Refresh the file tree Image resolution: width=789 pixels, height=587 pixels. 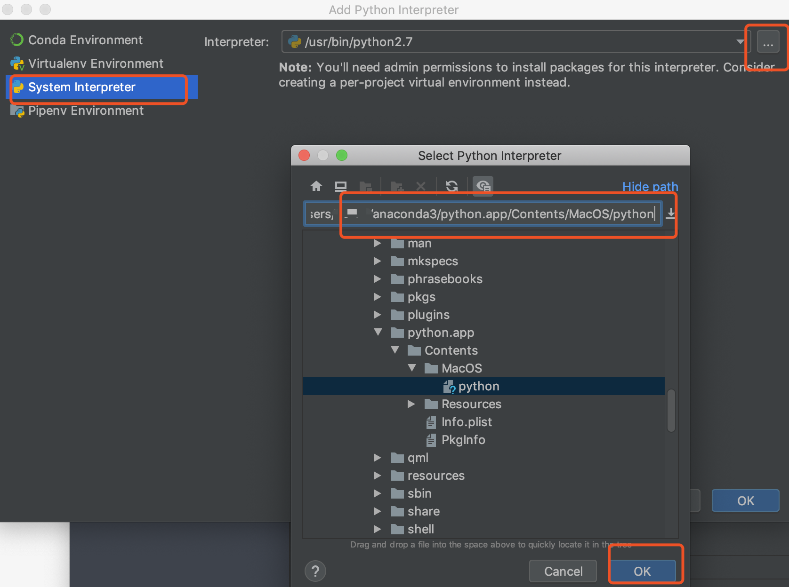[452, 186]
